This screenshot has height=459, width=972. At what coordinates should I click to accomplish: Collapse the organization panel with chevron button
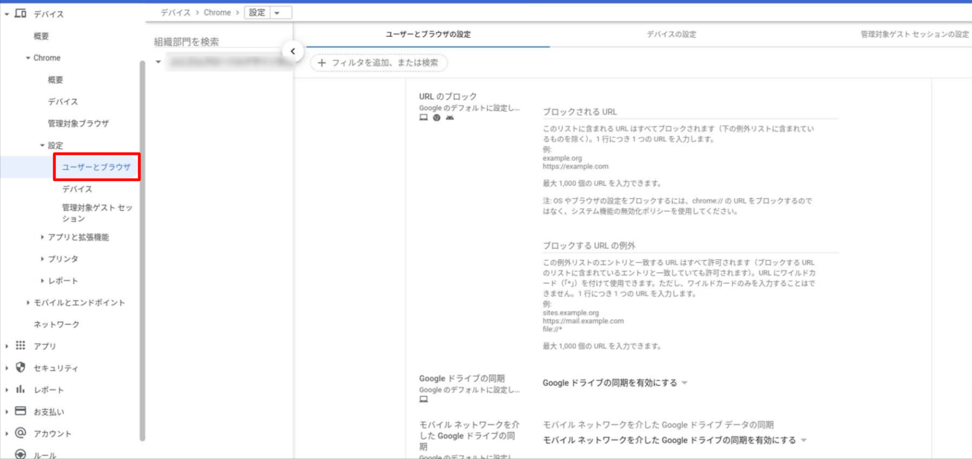click(293, 51)
